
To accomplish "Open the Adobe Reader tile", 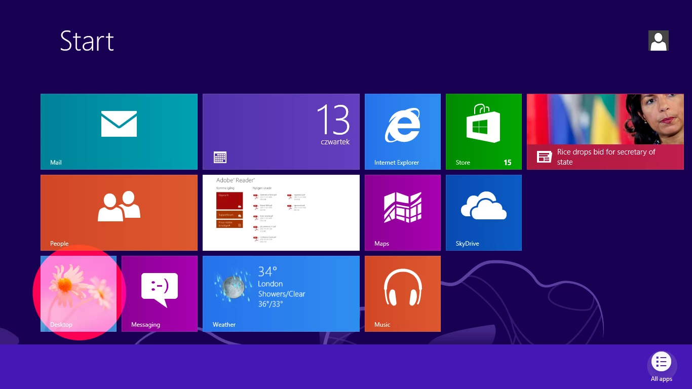I will tap(281, 213).
